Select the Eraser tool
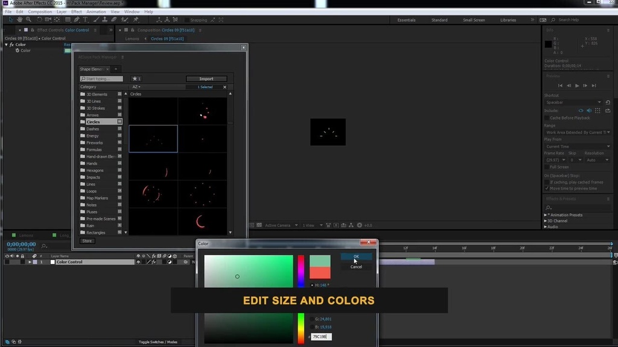The image size is (618, 347). 114,20
